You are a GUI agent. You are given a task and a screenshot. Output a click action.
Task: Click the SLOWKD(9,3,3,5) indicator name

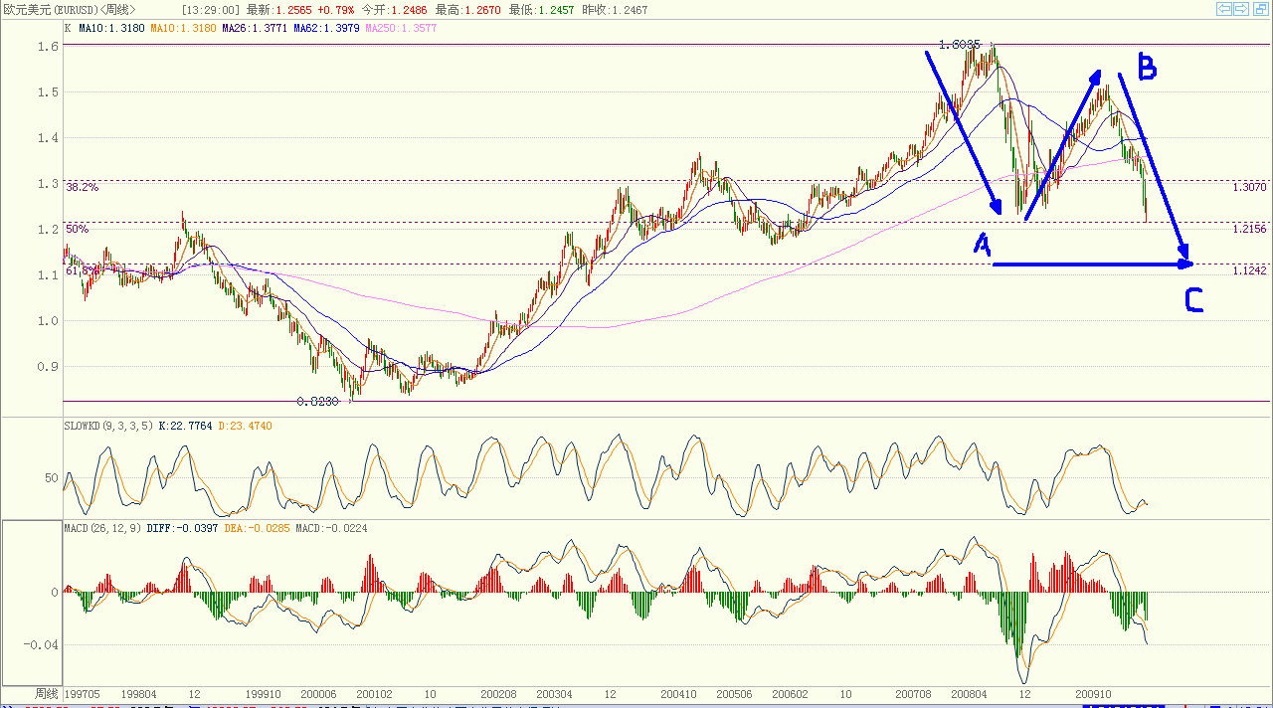(x=108, y=426)
